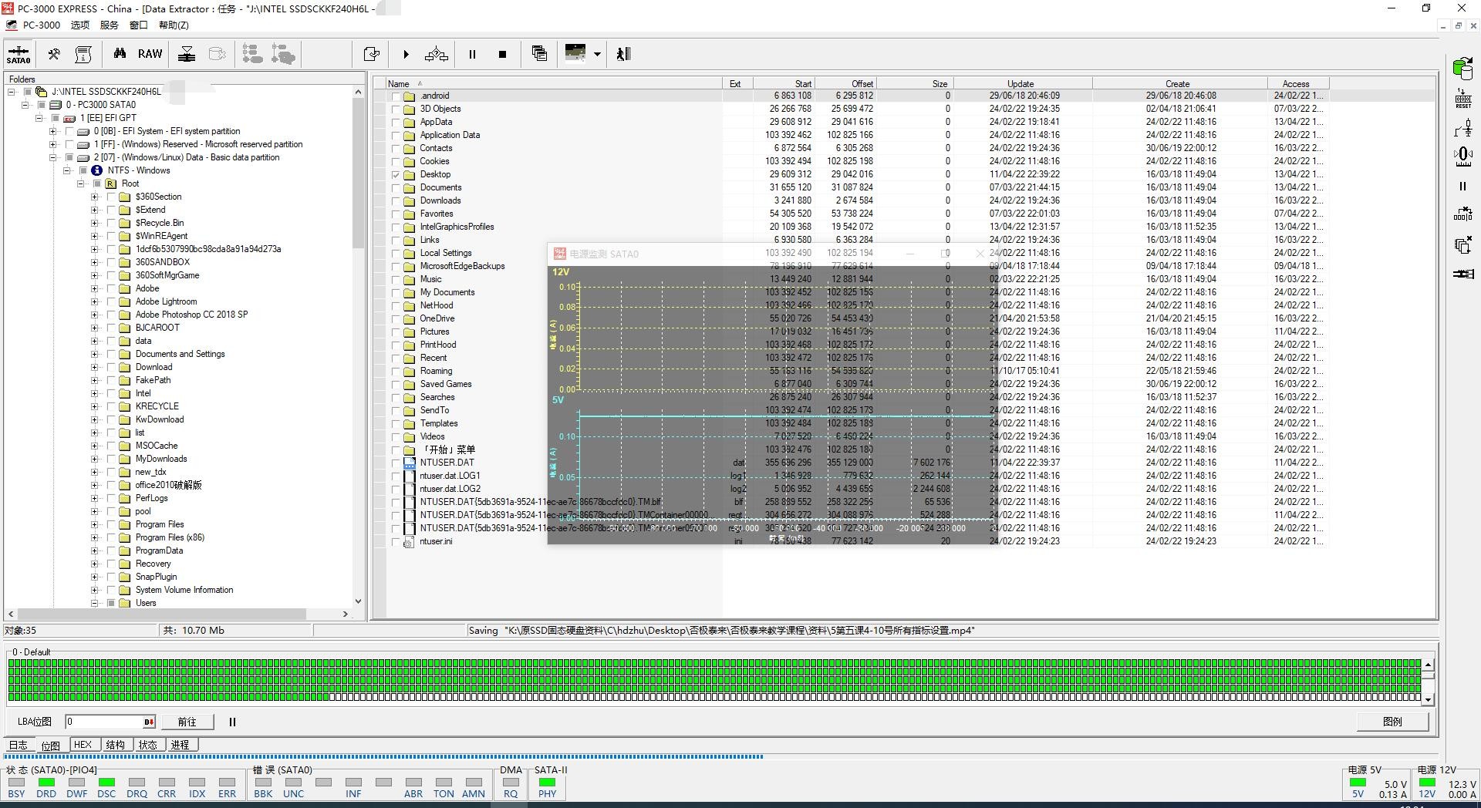Collapse the Root tree node
The width and height of the screenshot is (1481, 808).
coord(81,183)
